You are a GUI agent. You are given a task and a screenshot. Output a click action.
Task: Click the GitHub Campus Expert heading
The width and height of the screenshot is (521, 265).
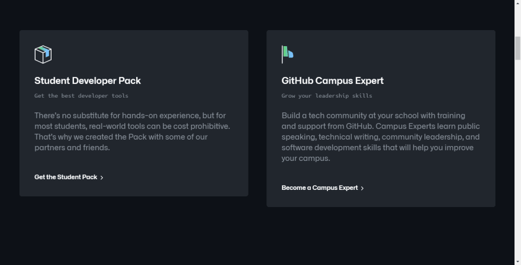point(333,80)
